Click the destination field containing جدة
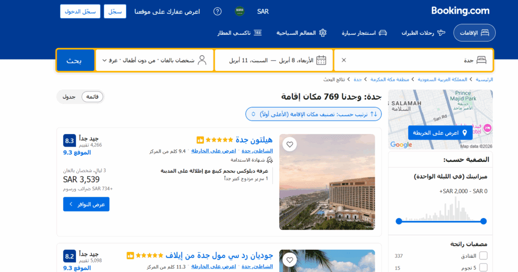The height and width of the screenshot is (272, 518). coord(414,60)
